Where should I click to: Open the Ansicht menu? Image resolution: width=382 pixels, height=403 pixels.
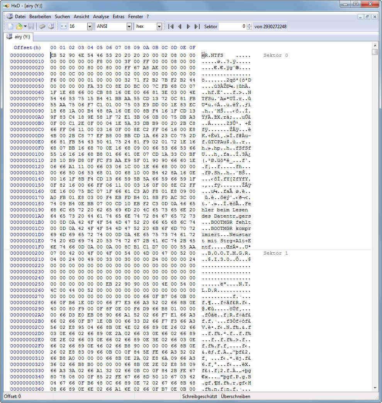point(81,17)
